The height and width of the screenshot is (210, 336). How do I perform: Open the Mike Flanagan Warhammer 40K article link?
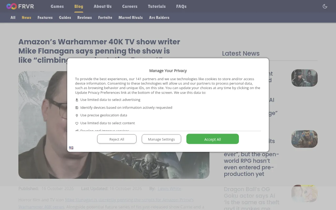tap(106, 203)
